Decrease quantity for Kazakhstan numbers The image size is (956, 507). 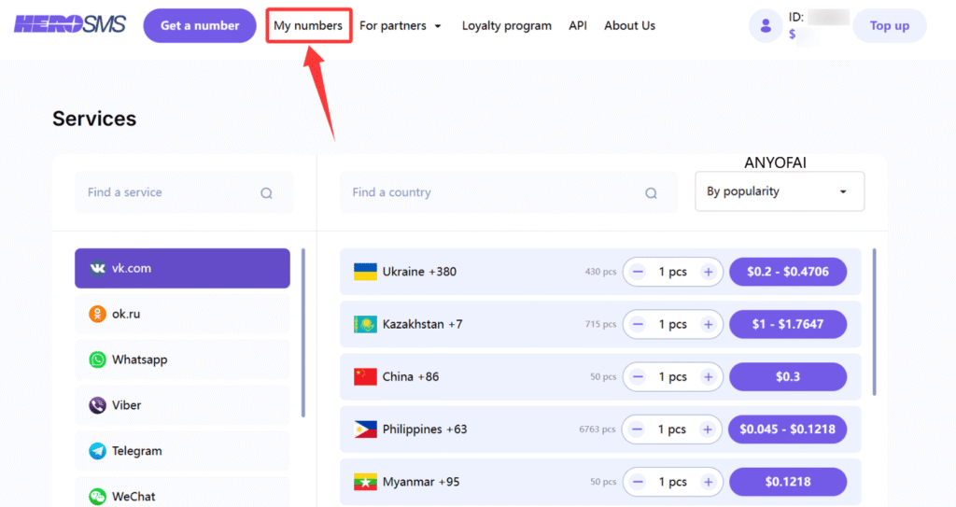[638, 325]
